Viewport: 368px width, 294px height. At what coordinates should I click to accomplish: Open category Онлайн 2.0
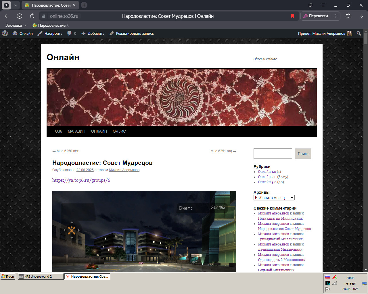point(267,177)
